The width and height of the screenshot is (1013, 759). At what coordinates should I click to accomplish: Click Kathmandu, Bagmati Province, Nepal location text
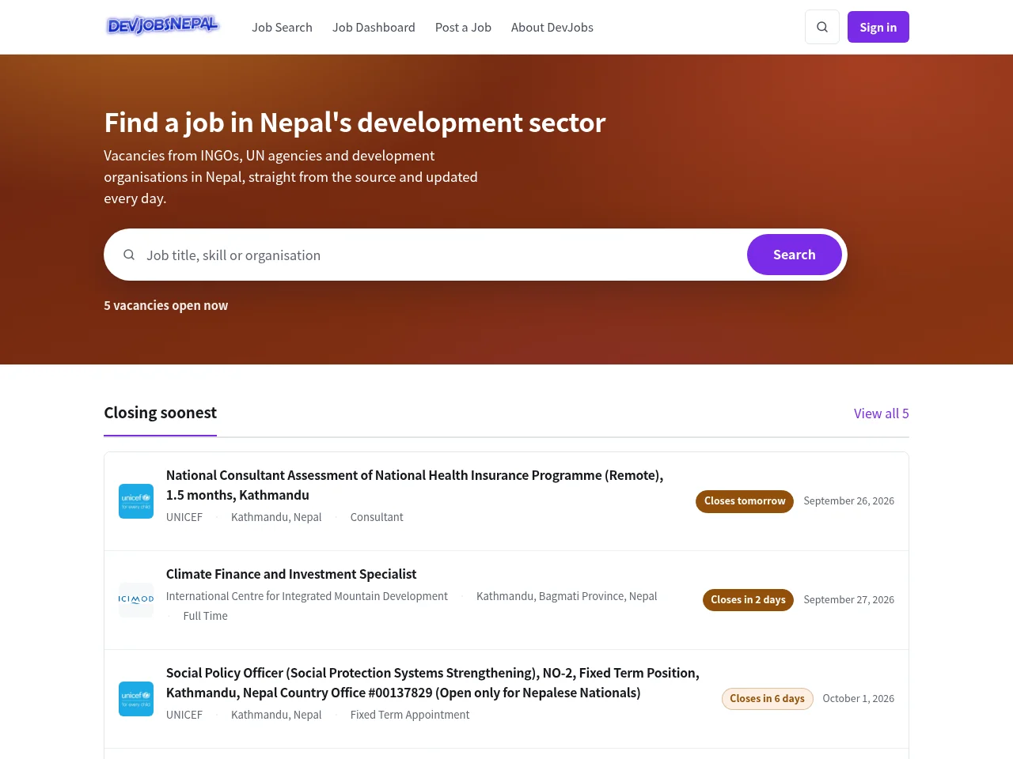click(567, 596)
